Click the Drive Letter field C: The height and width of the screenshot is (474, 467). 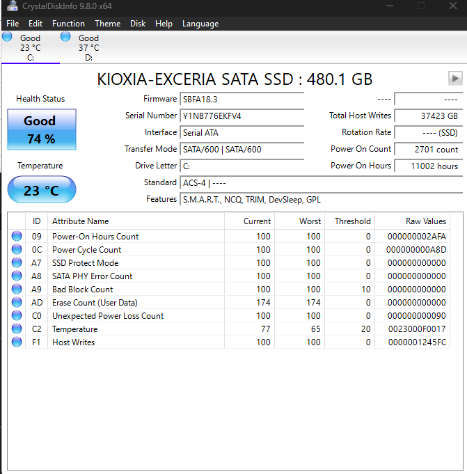[242, 166]
